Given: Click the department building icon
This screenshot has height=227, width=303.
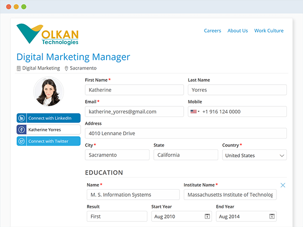Looking at the screenshot, I should coord(18,68).
